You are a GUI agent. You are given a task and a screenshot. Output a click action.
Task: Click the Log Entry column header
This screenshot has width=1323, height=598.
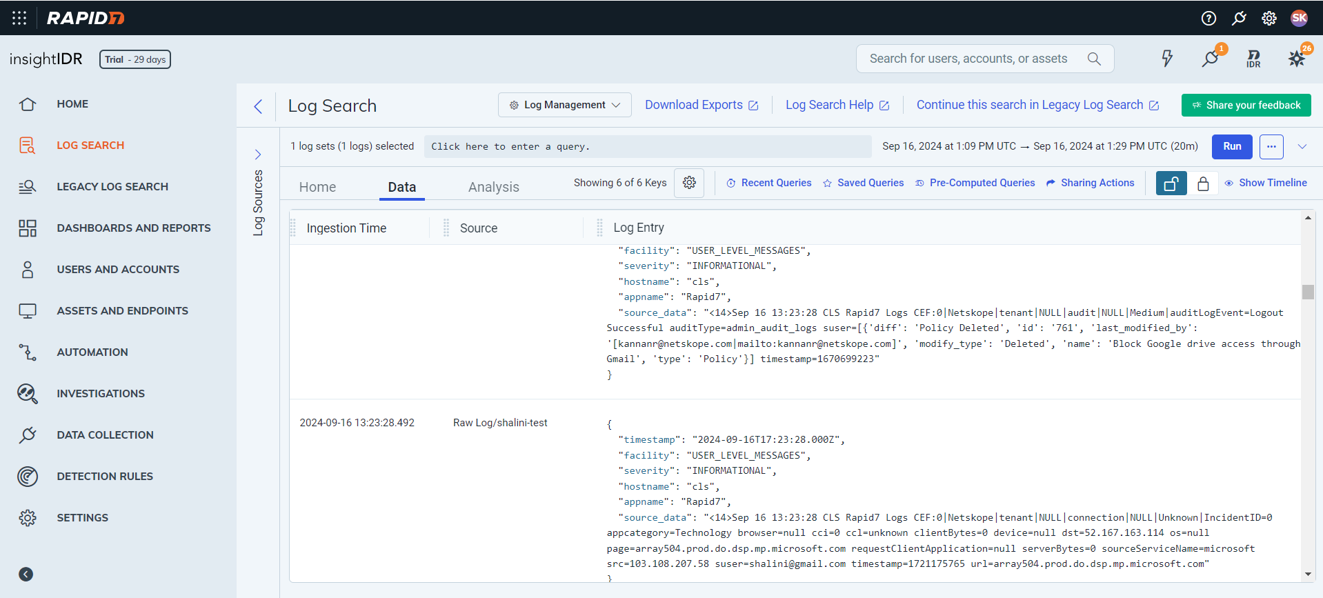pyautogui.click(x=639, y=228)
